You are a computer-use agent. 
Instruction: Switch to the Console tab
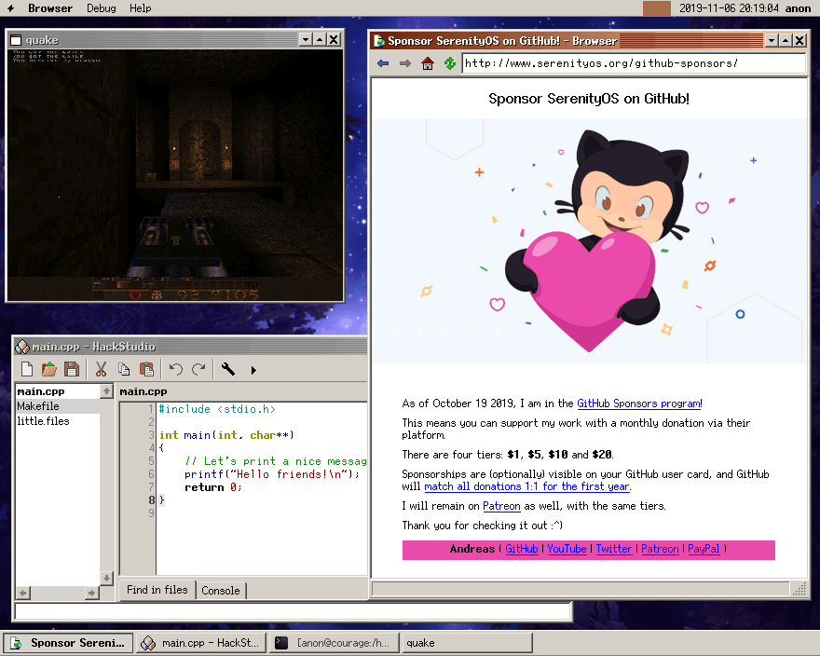221,590
